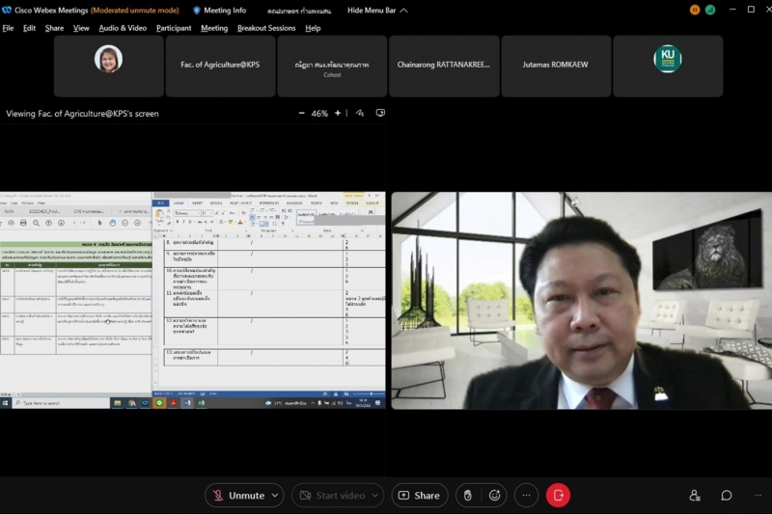772x514 pixels.
Task: Click the Unmute microphone button
Action: 237,495
